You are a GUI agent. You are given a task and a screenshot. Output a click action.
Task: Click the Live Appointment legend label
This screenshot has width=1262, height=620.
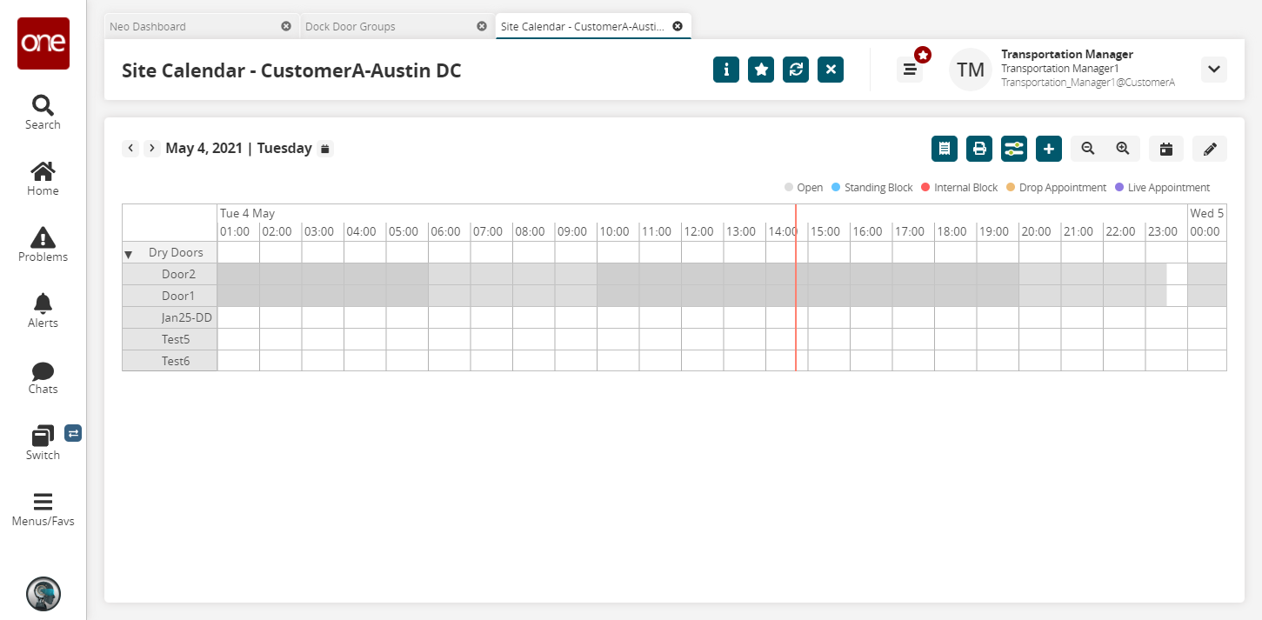point(1169,188)
